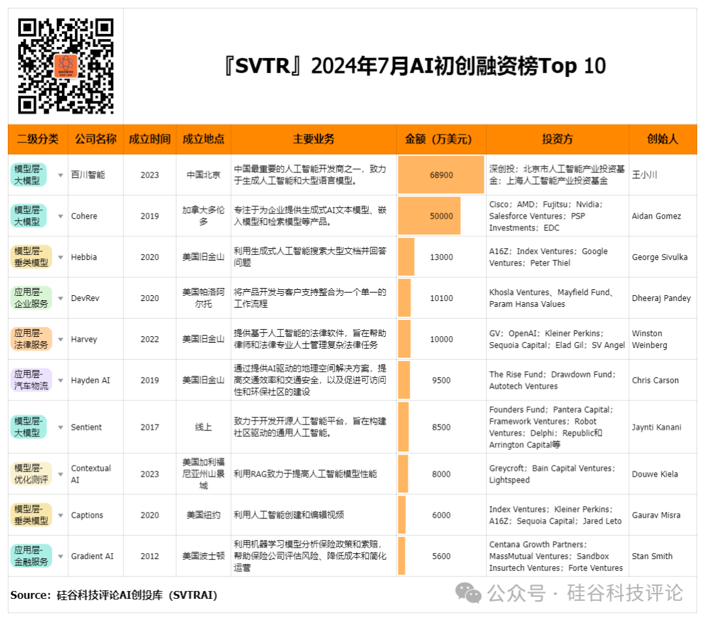This screenshot has height=621, width=705.
Task: Select location cell 美国帕洛阿尔托
Action: point(203,298)
